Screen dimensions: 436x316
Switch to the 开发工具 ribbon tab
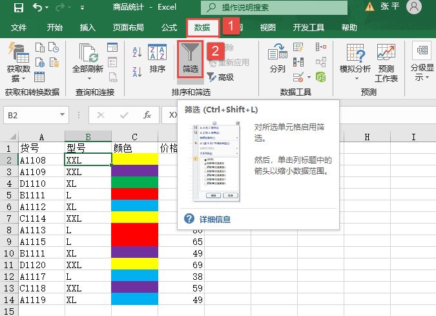click(308, 28)
